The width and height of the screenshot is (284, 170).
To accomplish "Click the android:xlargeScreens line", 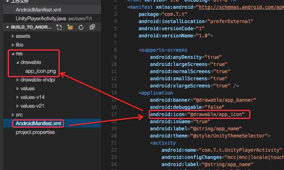I will (x=195, y=86).
